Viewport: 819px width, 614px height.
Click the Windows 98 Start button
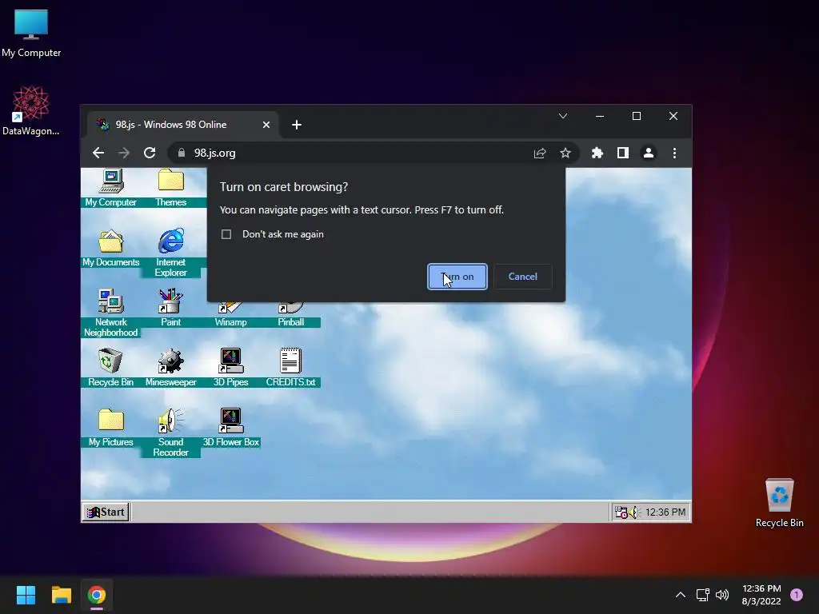tap(106, 512)
